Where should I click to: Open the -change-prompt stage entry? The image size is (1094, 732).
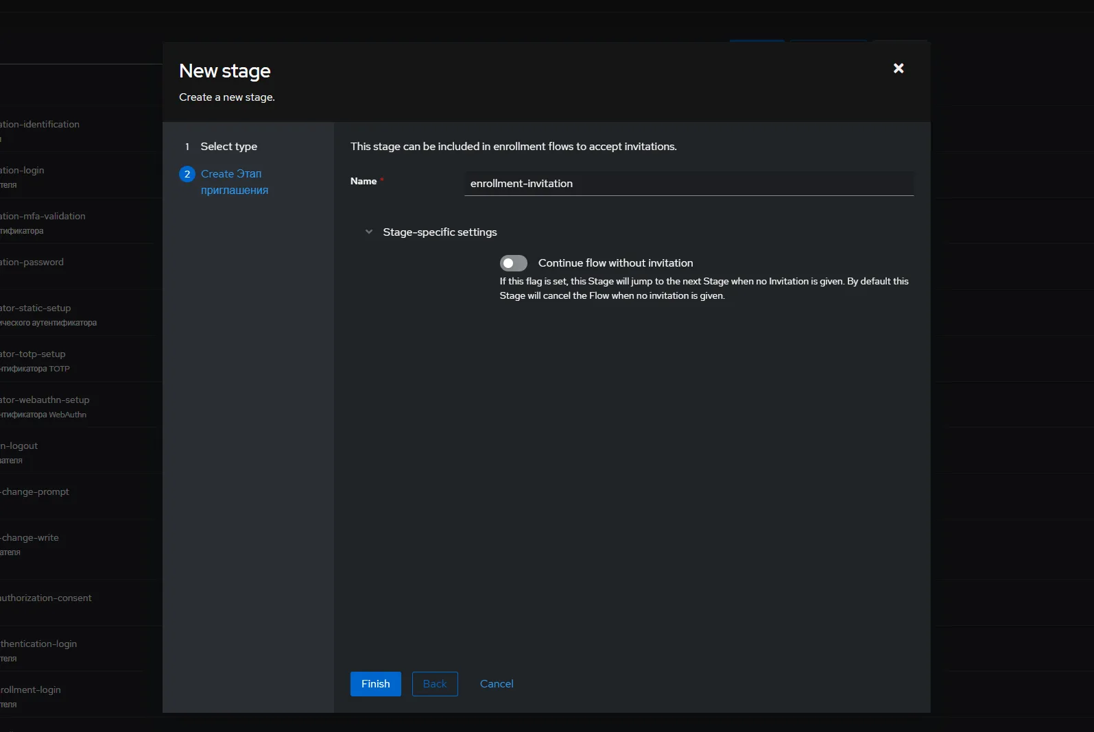[35, 492]
